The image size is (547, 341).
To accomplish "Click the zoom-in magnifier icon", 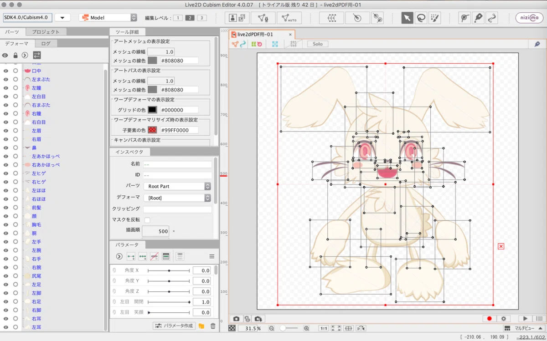I will click(306, 328).
